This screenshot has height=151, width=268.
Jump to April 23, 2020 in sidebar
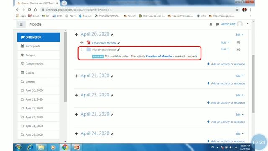[39, 117]
